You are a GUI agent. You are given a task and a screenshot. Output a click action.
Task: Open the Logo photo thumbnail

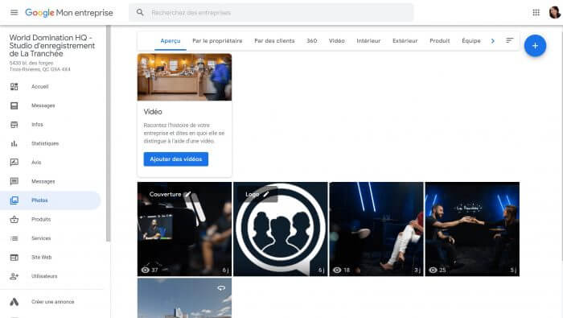coord(281,229)
